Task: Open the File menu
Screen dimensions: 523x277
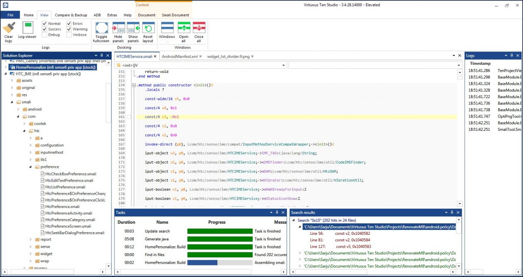Action: (10, 15)
